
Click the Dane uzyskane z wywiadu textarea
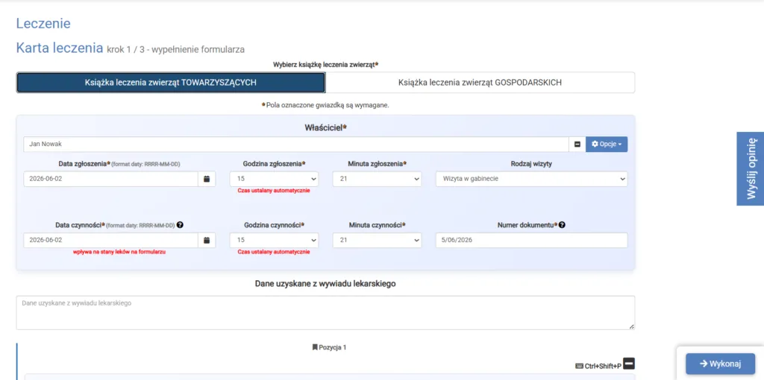tap(325, 313)
